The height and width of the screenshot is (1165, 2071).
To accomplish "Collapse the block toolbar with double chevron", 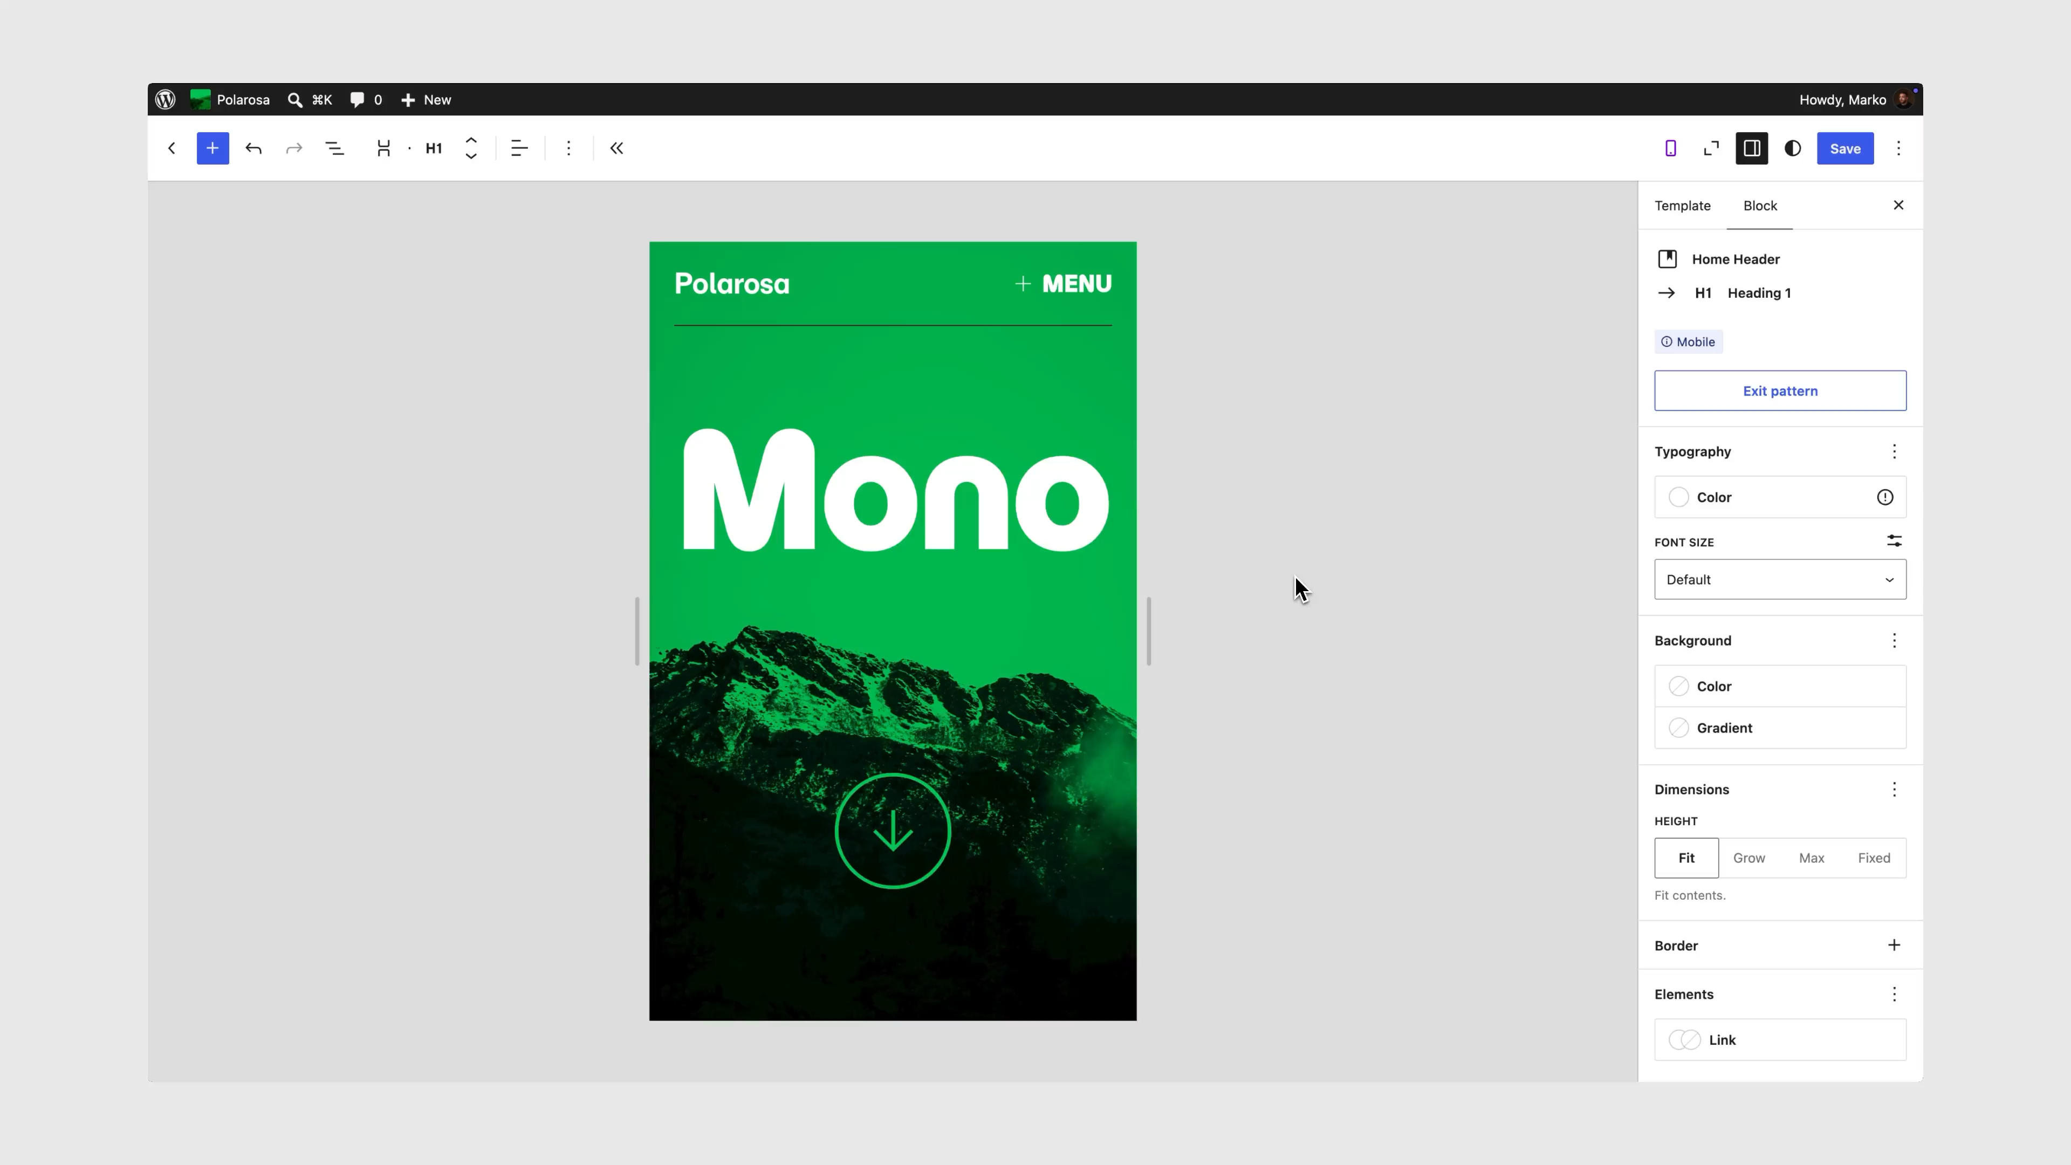I will click(616, 148).
